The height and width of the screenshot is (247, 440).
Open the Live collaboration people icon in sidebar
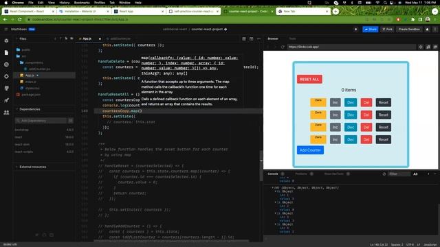6,113
